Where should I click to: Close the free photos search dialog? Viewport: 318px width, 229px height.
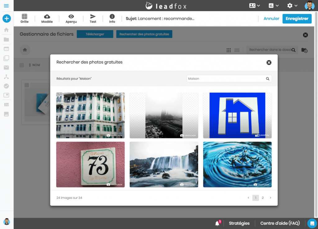click(269, 63)
